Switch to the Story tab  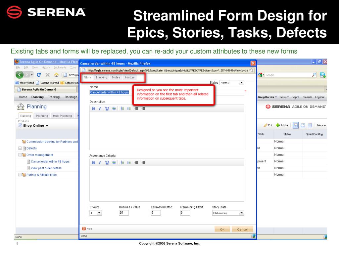coord(87,77)
